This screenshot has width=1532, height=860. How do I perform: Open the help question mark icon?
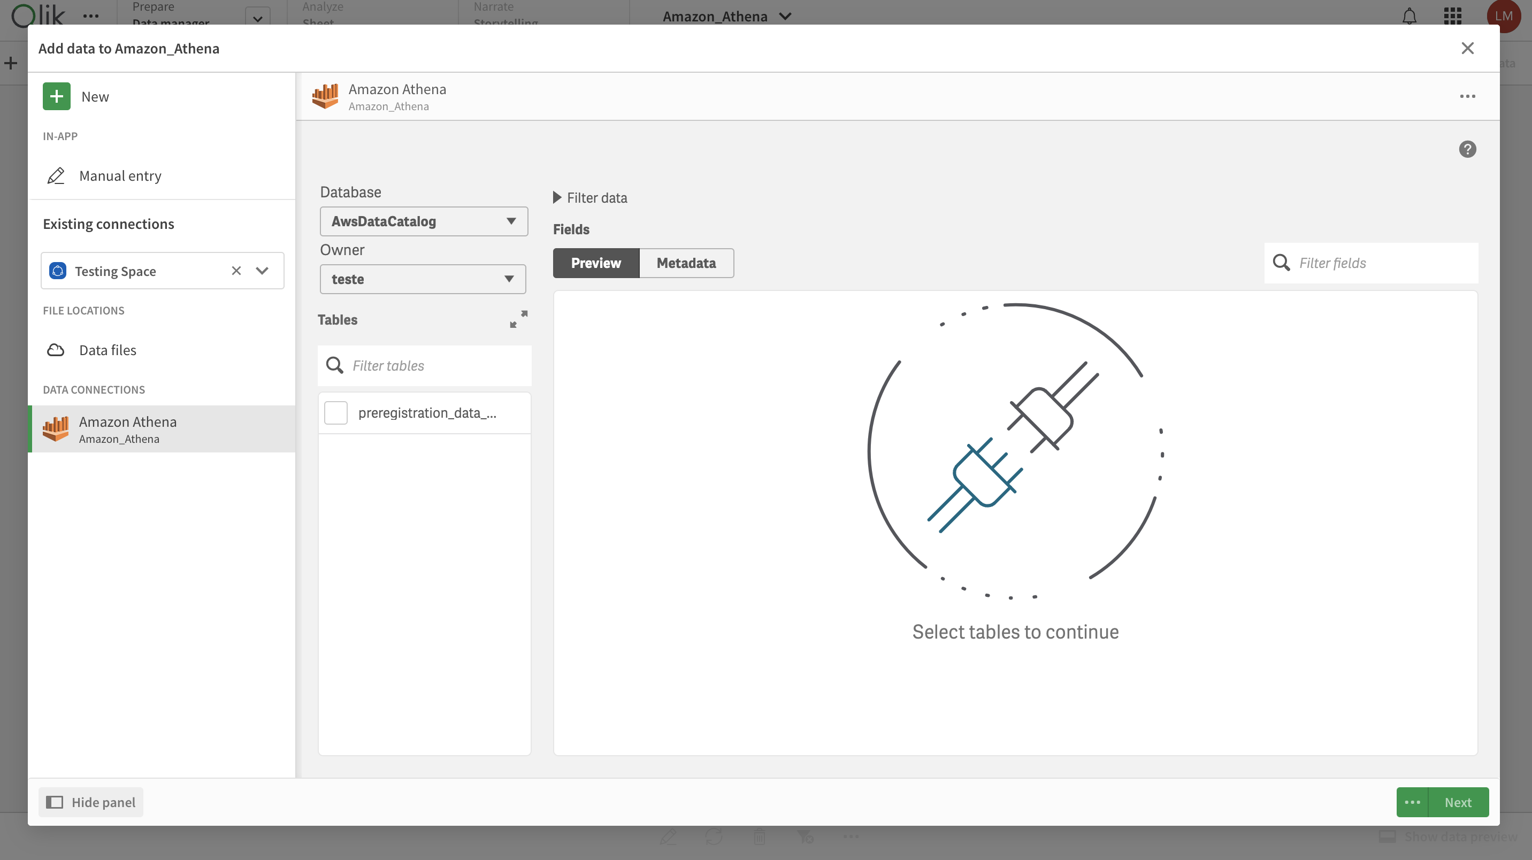[1467, 149]
